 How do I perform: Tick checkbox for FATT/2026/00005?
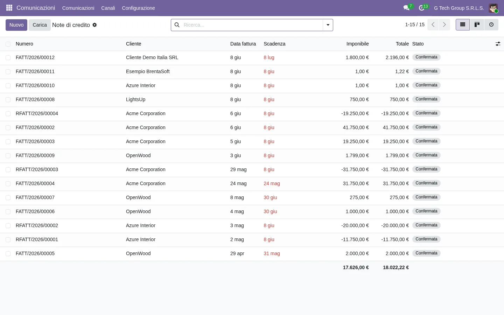(x=8, y=254)
